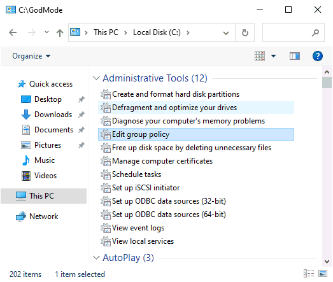Screen dimensions: 333x282
Task: Switch to the large thumbnails view in the status bar
Action: 323,274
